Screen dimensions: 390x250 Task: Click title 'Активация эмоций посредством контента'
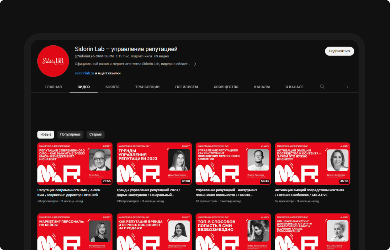coord(310,193)
